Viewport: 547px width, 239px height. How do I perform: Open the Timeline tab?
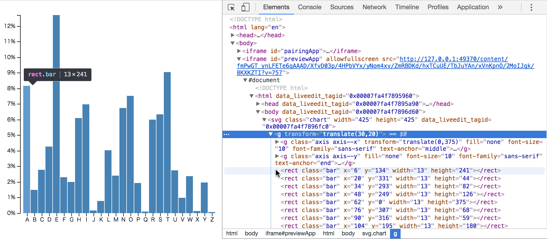(407, 7)
